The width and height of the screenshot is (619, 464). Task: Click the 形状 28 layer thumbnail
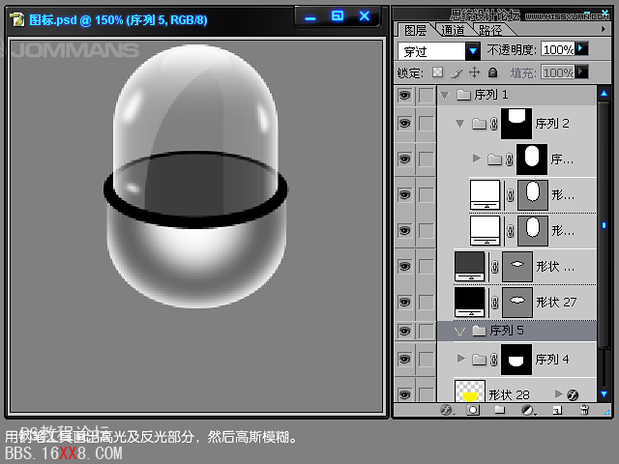click(x=470, y=392)
